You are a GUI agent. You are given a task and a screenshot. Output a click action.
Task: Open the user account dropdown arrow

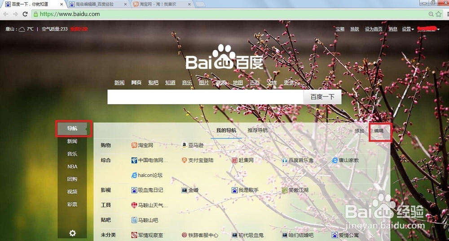[438, 29]
